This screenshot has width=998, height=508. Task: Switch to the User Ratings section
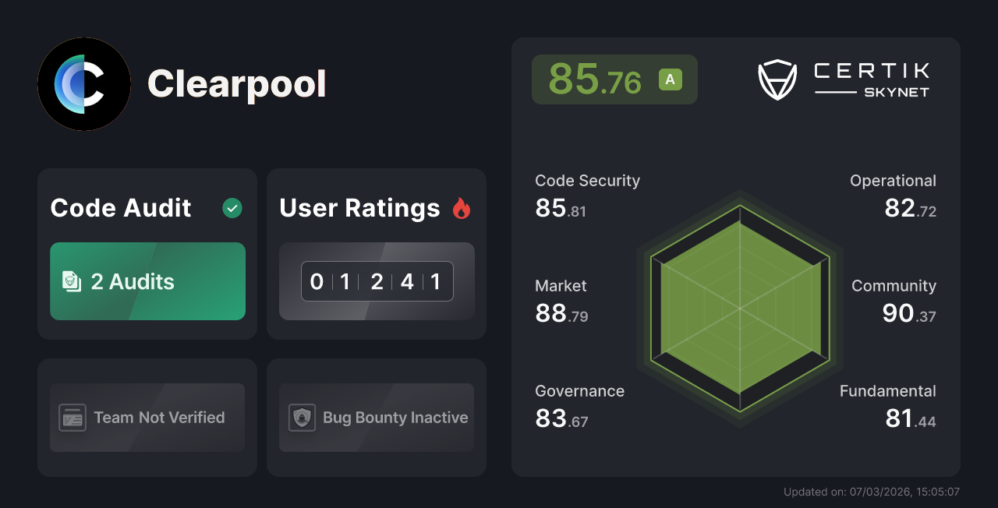coord(359,207)
